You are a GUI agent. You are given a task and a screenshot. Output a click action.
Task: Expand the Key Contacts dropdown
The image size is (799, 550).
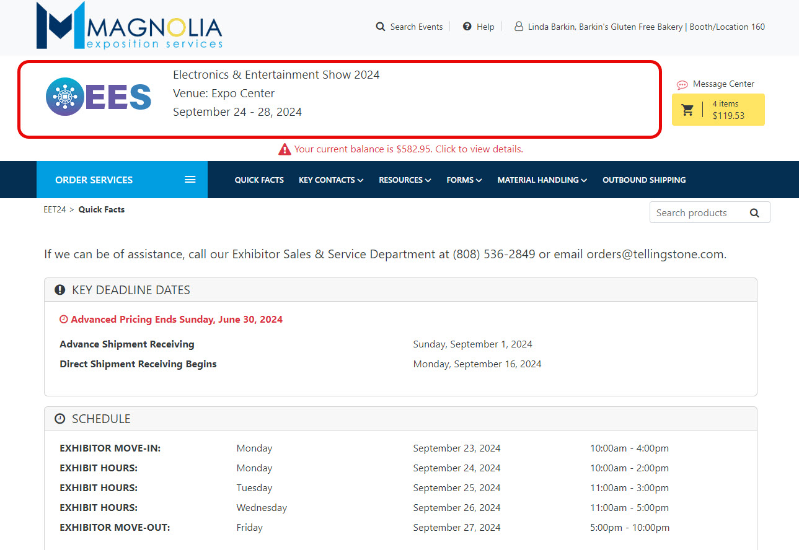[x=330, y=180]
